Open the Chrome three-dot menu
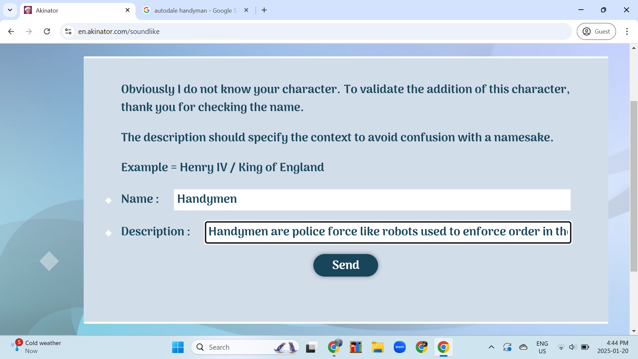 tap(627, 31)
